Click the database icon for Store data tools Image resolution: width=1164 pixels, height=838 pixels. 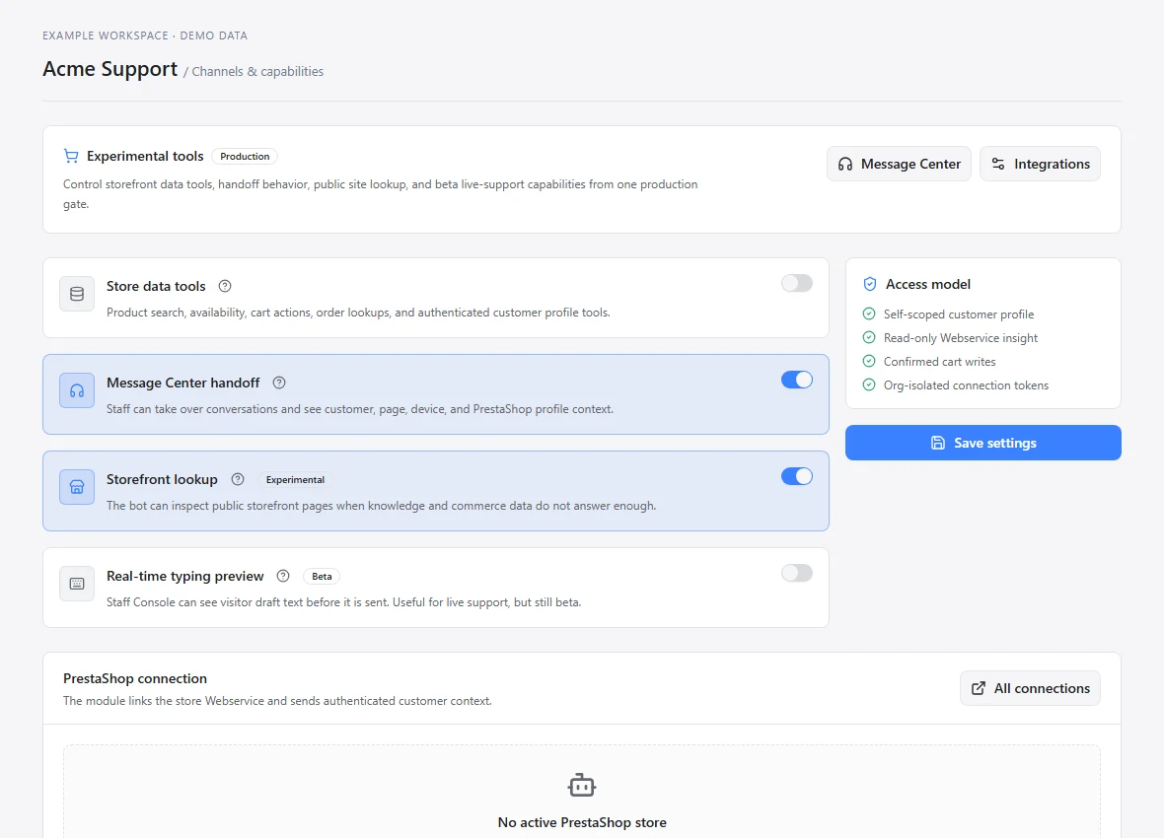coord(77,294)
